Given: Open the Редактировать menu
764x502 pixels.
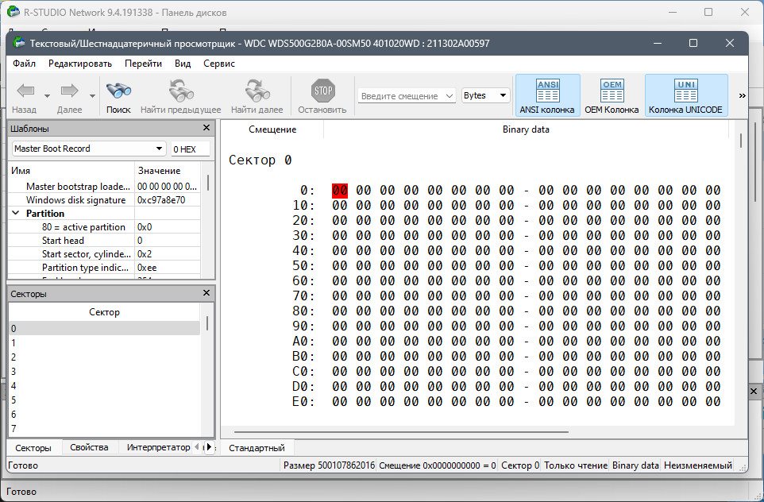Looking at the screenshot, I should tap(80, 64).
